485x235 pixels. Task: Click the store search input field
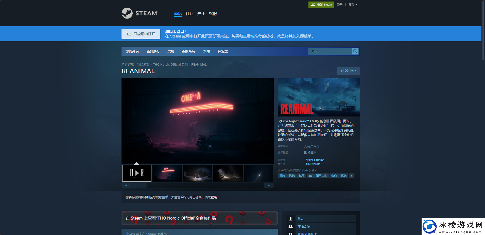pos(330,51)
